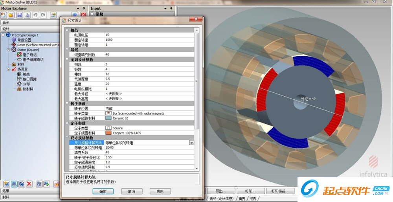Click the Undo arrow icon
This screenshot has width=393, height=202.
(x=35, y=15)
